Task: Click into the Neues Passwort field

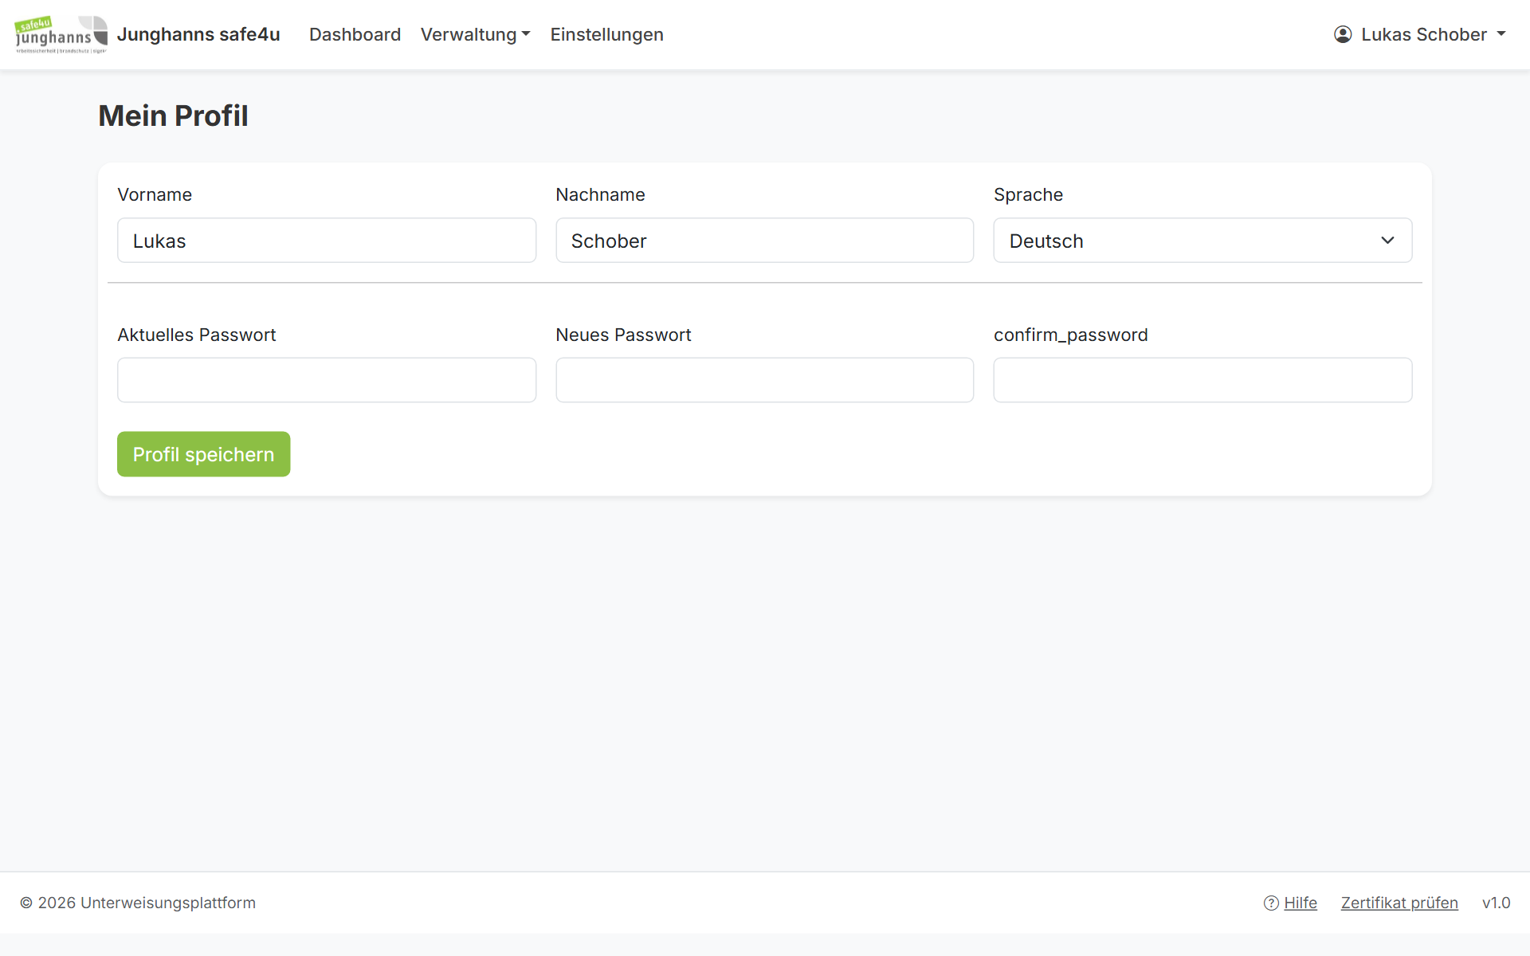Action: 765,380
